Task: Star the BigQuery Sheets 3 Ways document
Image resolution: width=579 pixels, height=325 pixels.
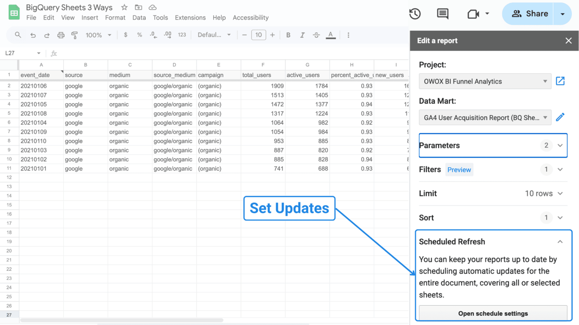Action: [124, 7]
